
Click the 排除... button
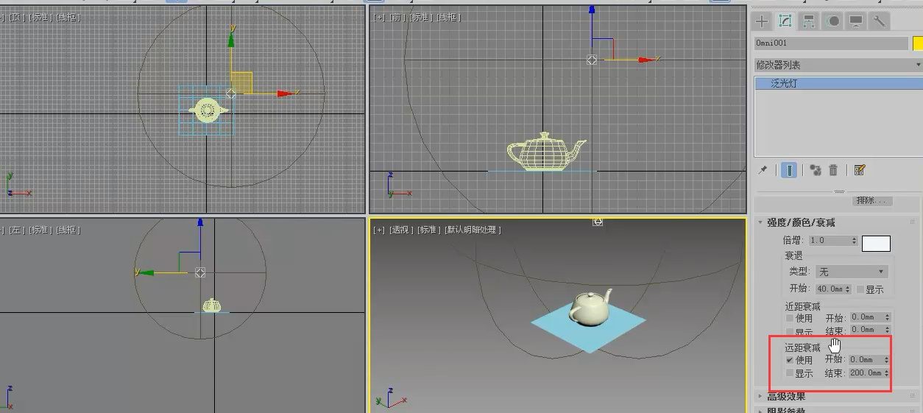(x=873, y=201)
